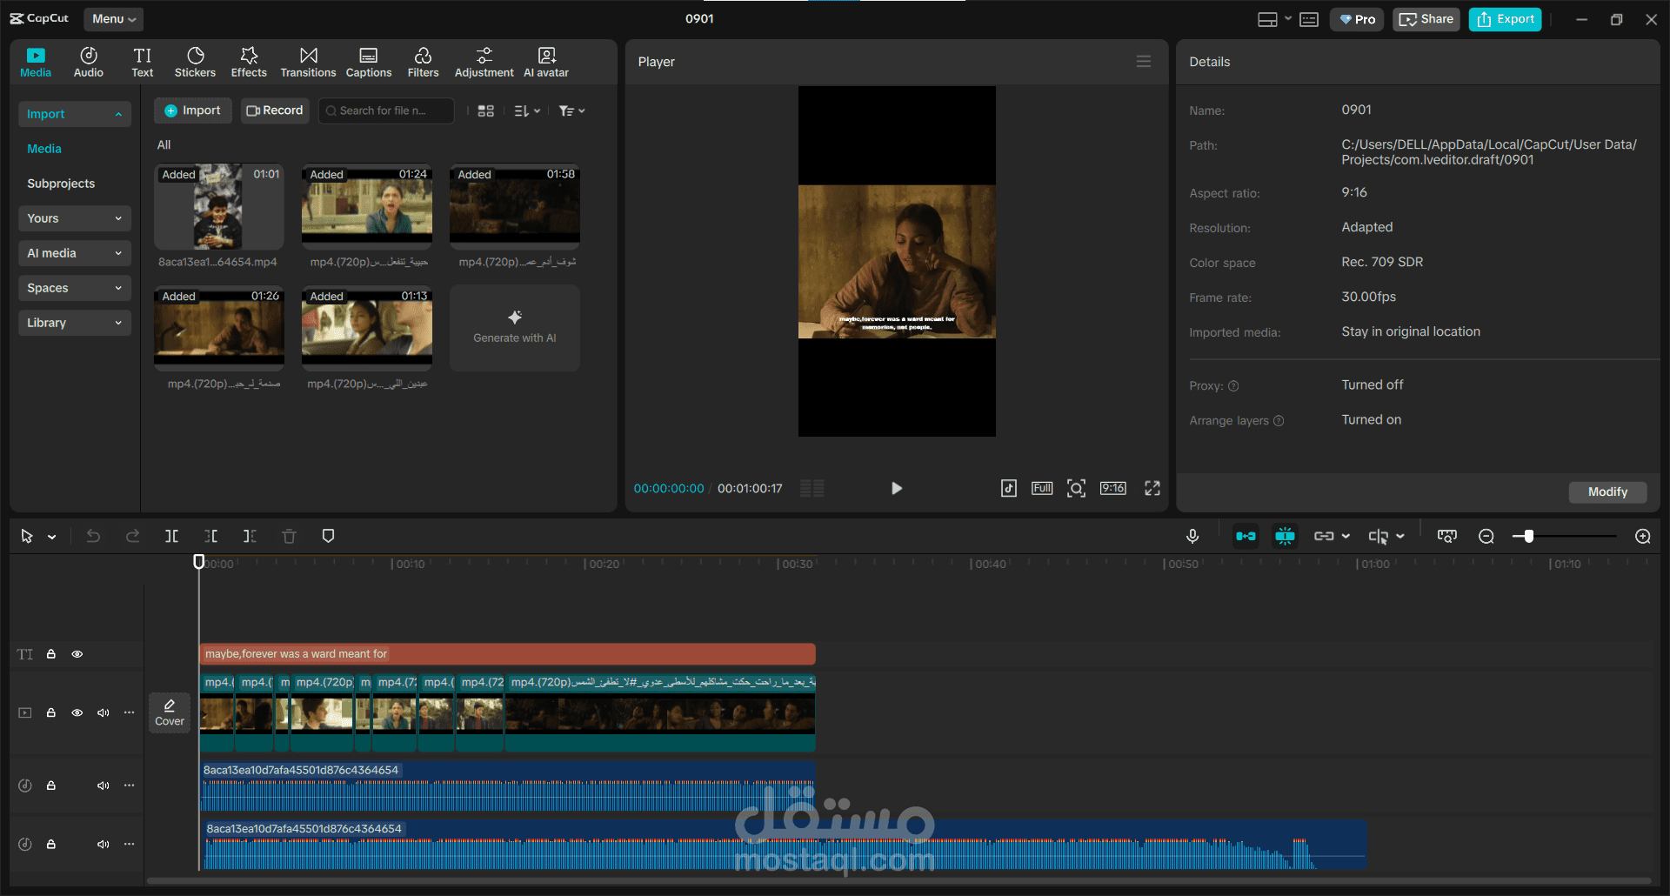The height and width of the screenshot is (896, 1670).
Task: Open the Filters panel
Action: tap(423, 62)
